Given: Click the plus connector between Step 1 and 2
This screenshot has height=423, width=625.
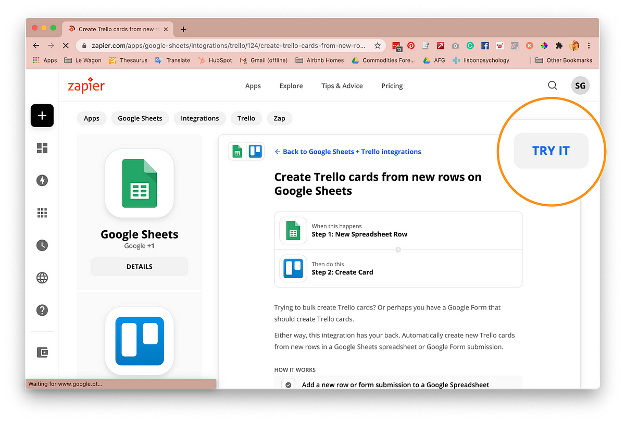Looking at the screenshot, I should pyautogui.click(x=398, y=250).
